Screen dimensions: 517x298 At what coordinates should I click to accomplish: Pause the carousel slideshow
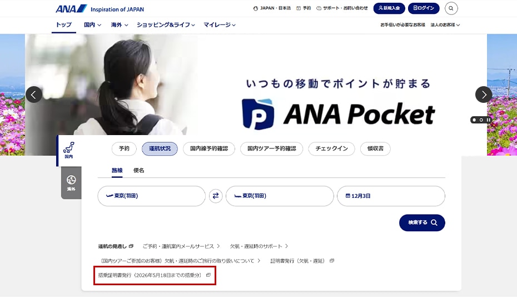point(488,120)
